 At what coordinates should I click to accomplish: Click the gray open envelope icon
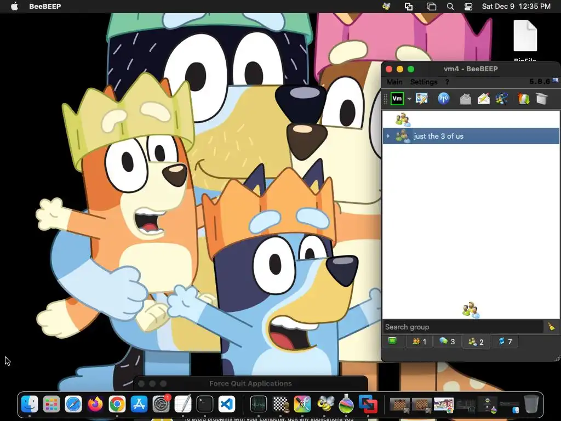click(466, 99)
